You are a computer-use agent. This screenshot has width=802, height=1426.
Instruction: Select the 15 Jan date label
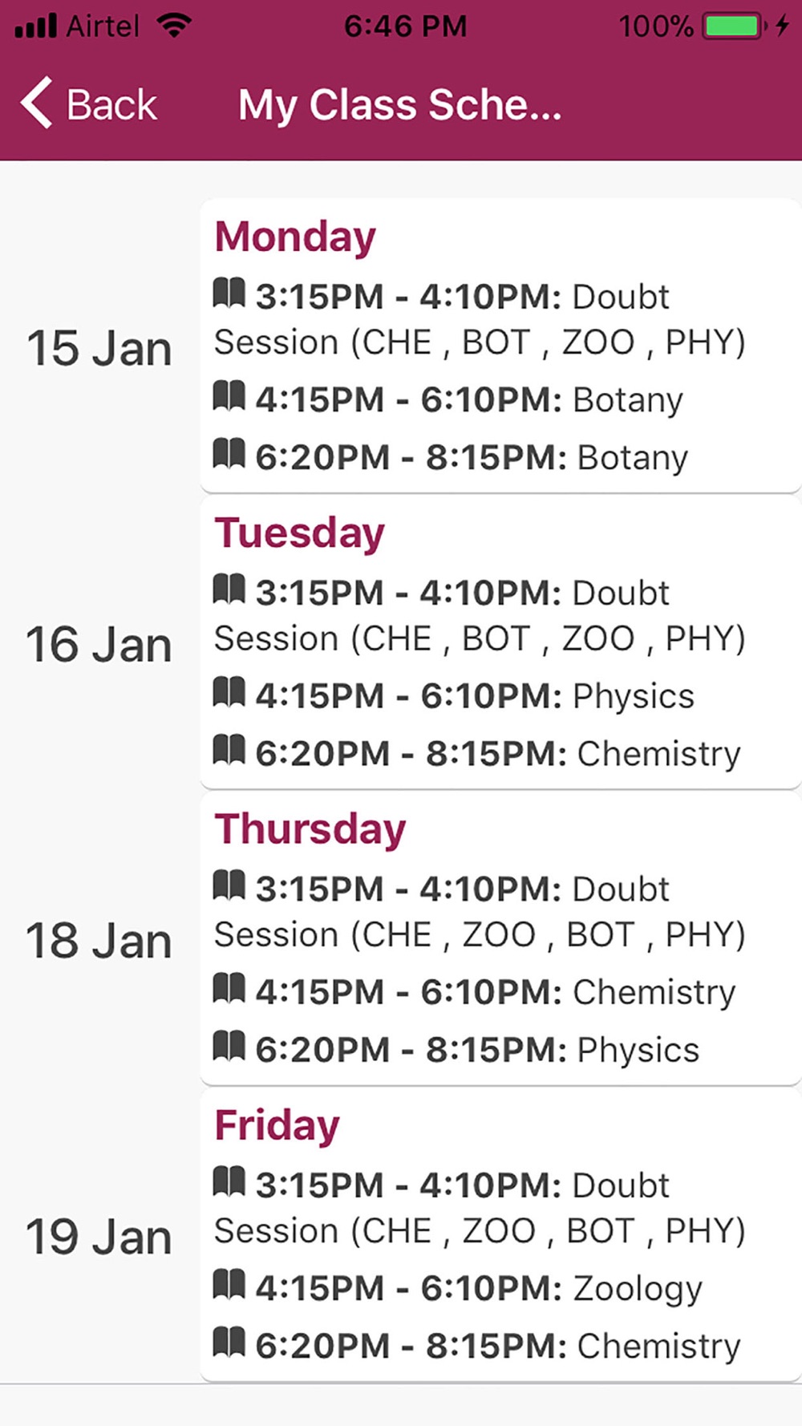pyautogui.click(x=99, y=349)
